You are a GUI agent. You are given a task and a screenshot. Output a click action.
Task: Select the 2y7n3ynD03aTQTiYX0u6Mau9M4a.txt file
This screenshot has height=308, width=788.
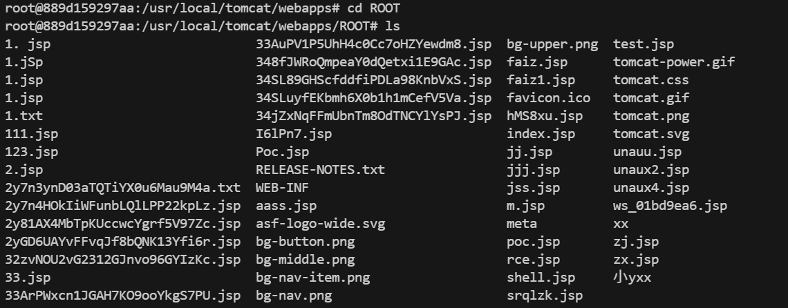tap(122, 188)
